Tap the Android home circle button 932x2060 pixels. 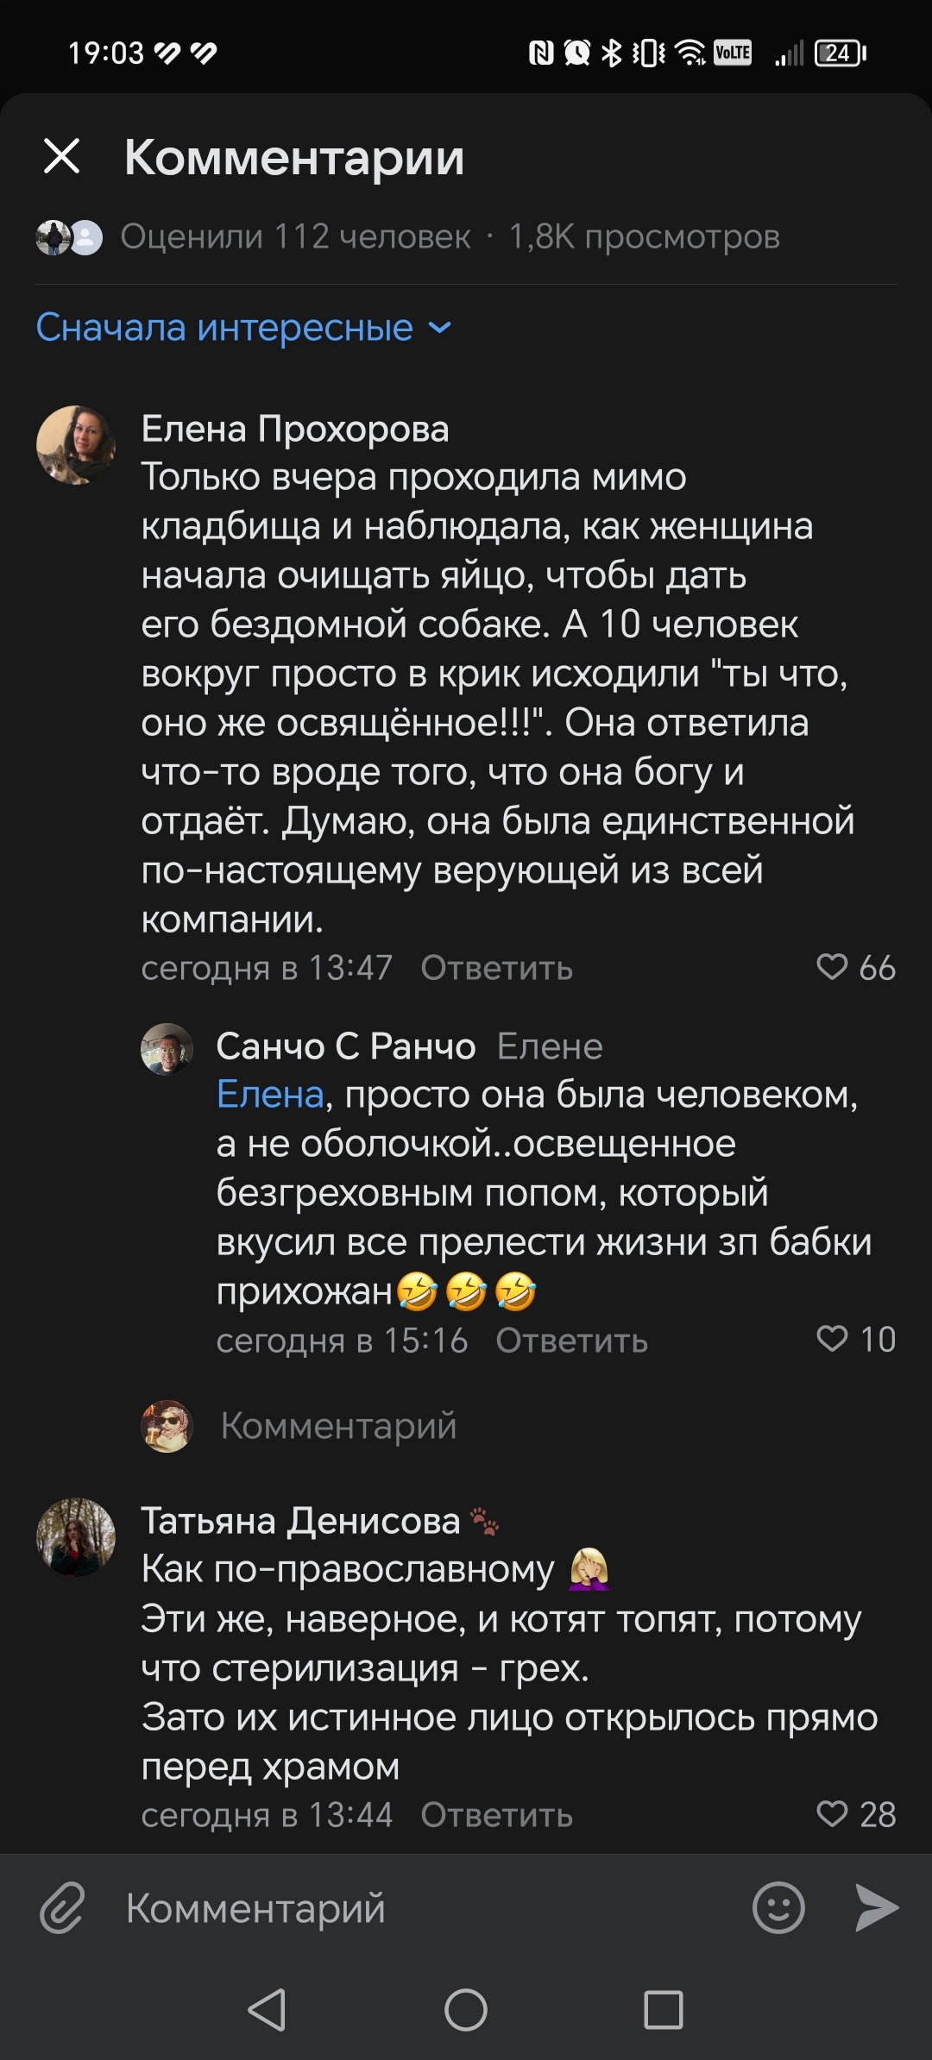(466, 2010)
